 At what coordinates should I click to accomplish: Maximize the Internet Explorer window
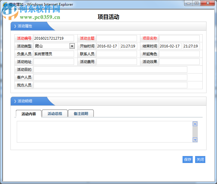coord(197,3)
